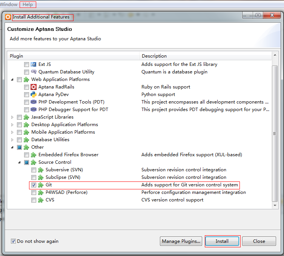Screen dimensions: 284x256
Task: Check the Embedded Firefox Browser checkbox
Action: 26,155
